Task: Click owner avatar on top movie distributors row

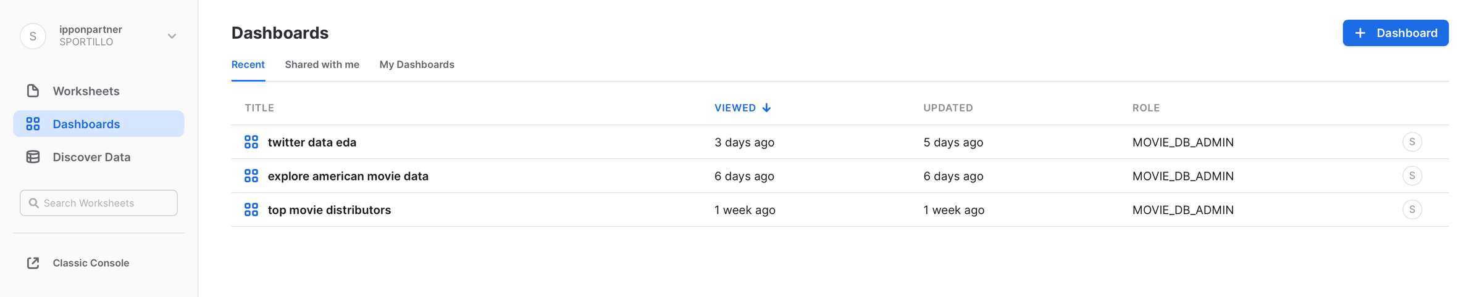Action: pyautogui.click(x=1412, y=210)
